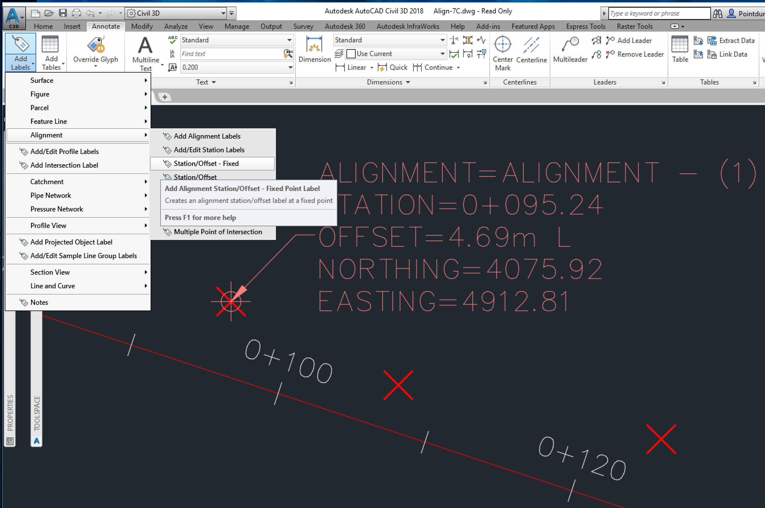The image size is (765, 508).
Task: Click in the Find text field
Action: click(231, 54)
